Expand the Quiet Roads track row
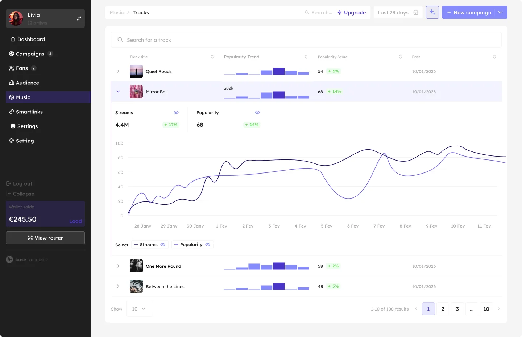 118,71
